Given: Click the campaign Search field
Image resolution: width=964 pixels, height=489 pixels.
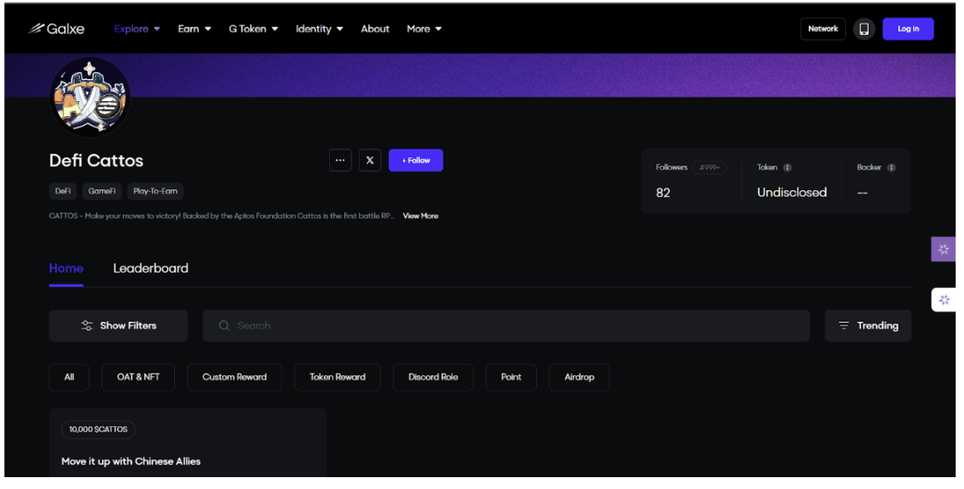Looking at the screenshot, I should (x=506, y=326).
